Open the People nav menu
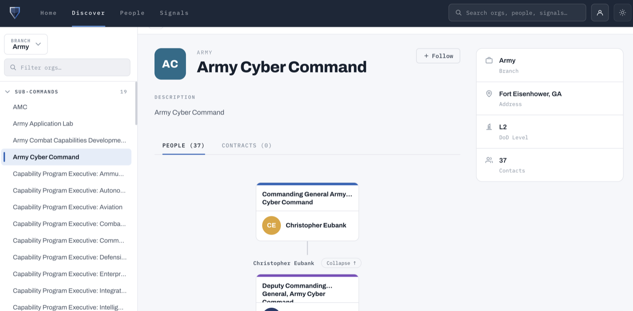This screenshot has height=311, width=633. click(x=132, y=13)
